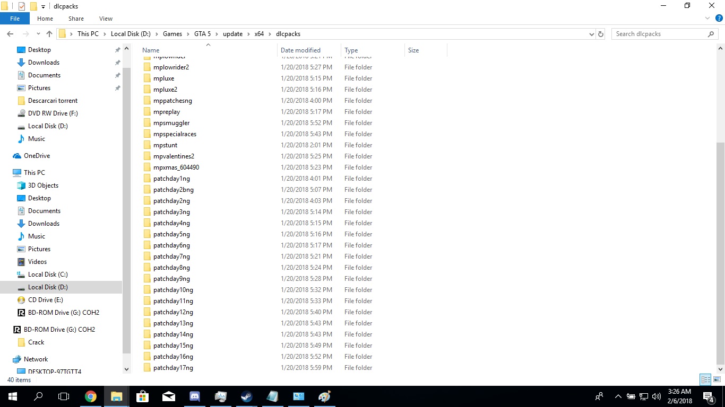Open Microsoft Store from taskbar
Screen dimensions: 725x407
142,396
